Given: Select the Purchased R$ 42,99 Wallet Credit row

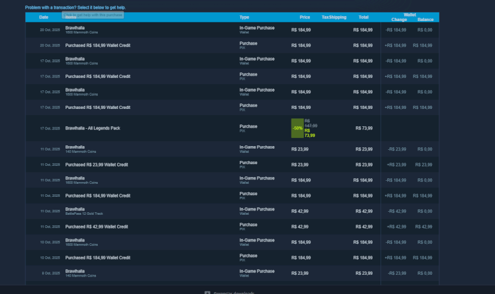Looking at the screenshot, I should (97, 227).
